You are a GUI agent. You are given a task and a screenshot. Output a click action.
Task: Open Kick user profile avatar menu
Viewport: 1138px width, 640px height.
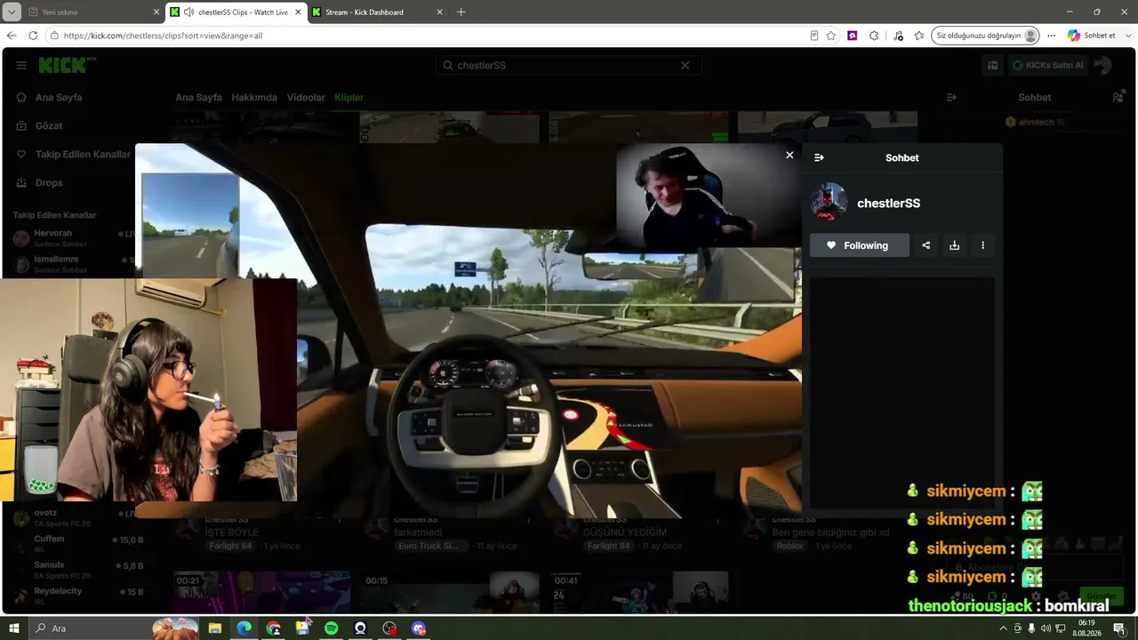point(1103,65)
